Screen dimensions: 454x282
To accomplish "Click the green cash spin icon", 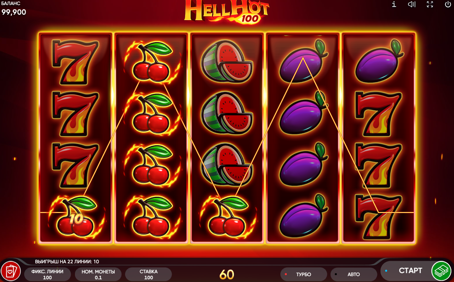I will [441, 271].
